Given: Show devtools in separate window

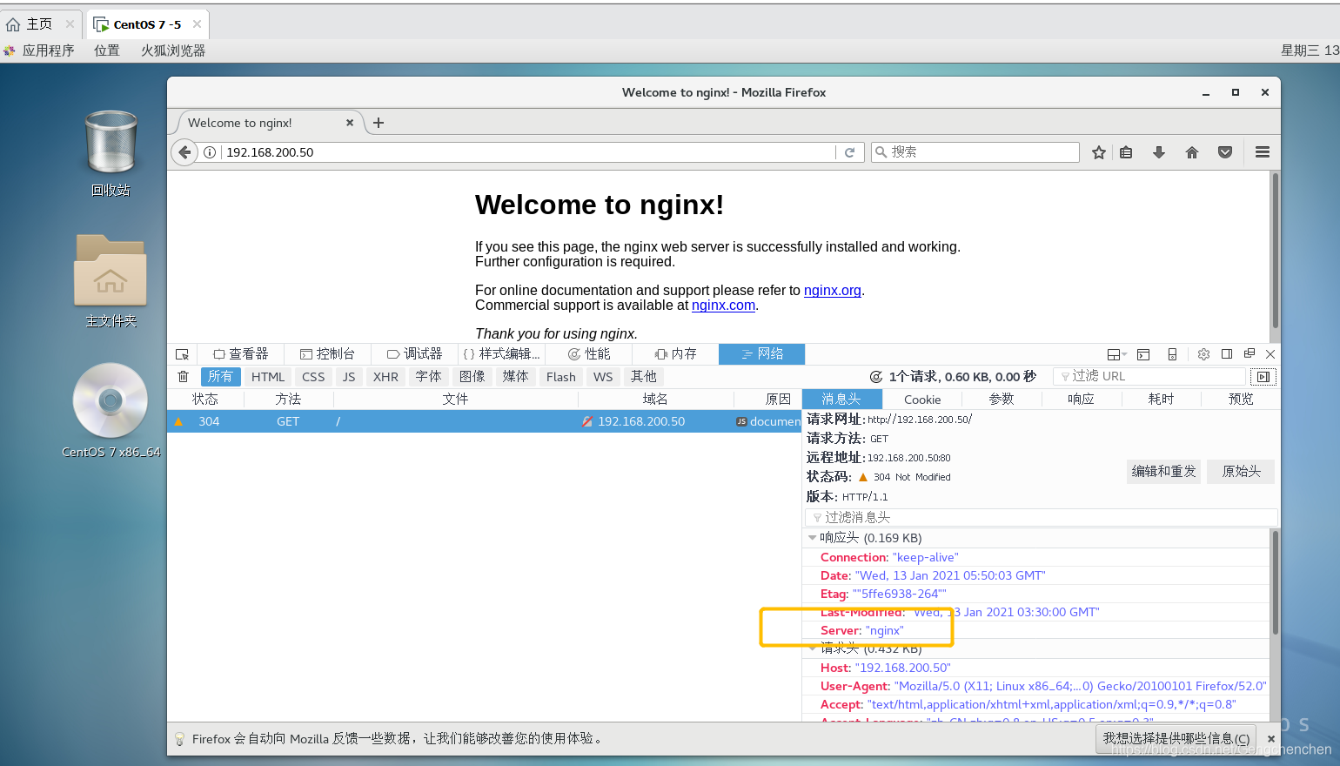Looking at the screenshot, I should (x=1250, y=353).
